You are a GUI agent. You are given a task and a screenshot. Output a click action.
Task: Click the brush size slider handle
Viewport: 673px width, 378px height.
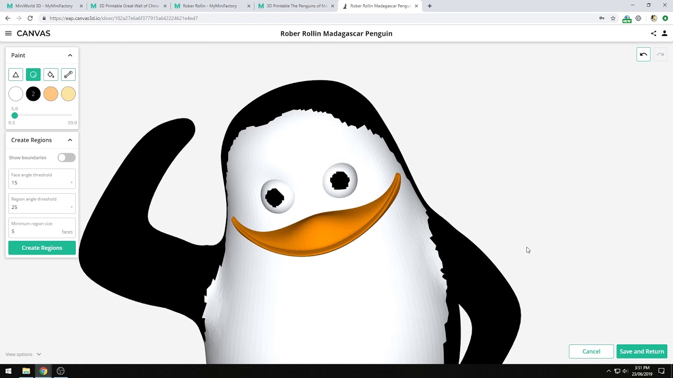[15, 115]
